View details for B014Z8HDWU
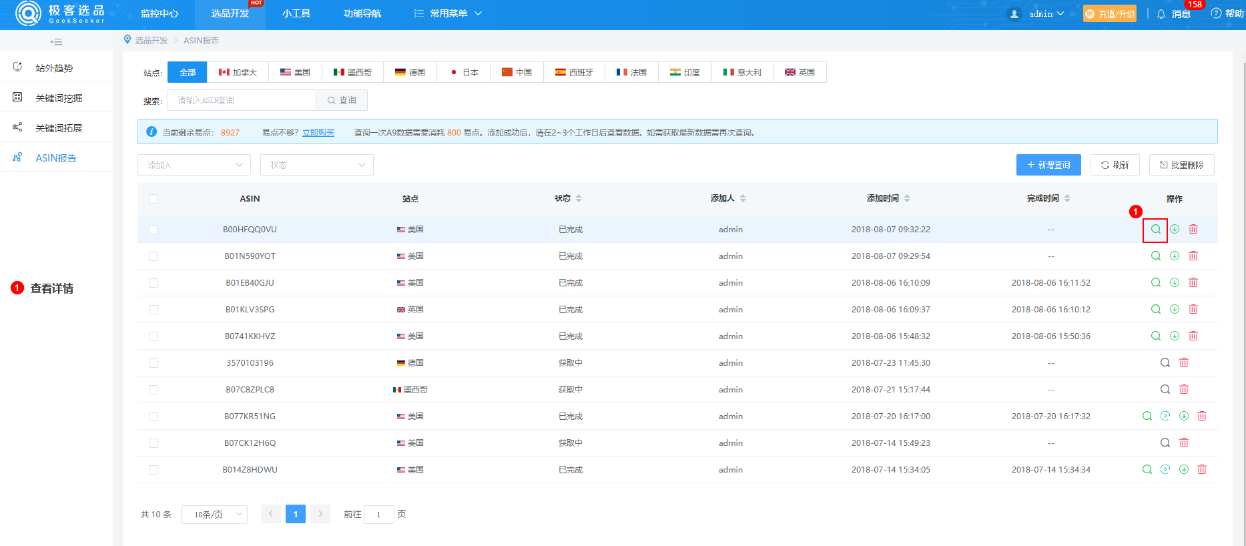This screenshot has height=546, width=1246. click(x=1147, y=469)
